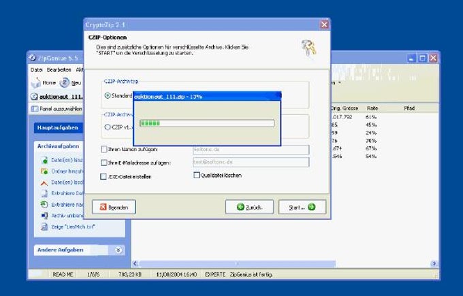
Task: Click the keys icon in CZIP-Optionen header
Action: [309, 48]
